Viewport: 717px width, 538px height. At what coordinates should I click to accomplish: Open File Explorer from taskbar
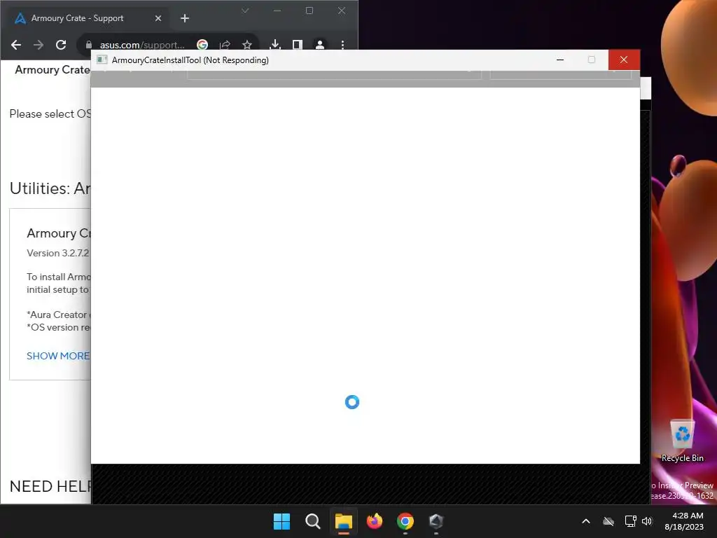tap(344, 521)
